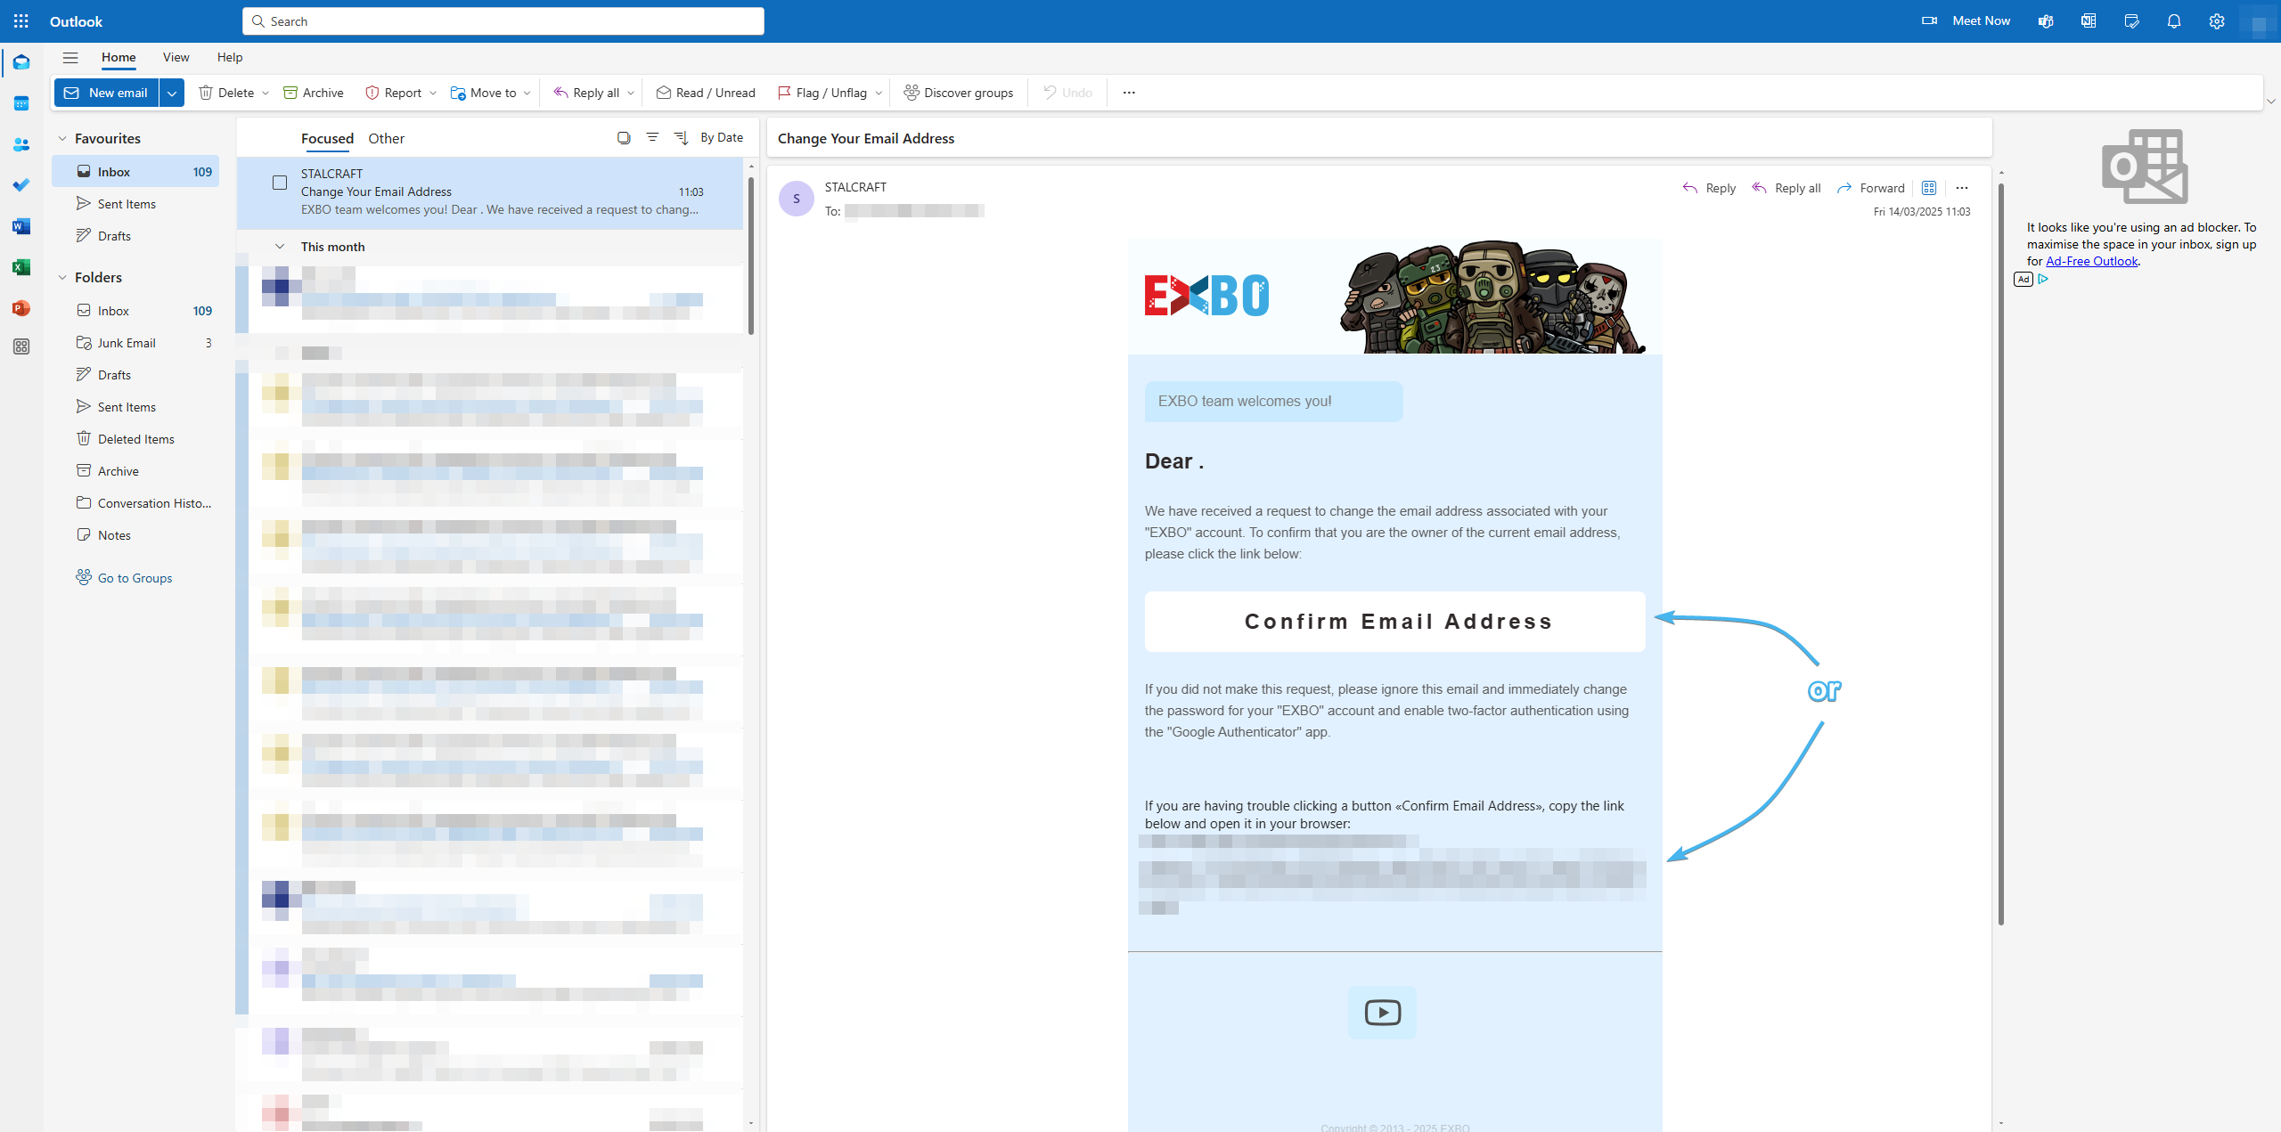Image resolution: width=2281 pixels, height=1132 pixels.
Task: Open the Apps grid icon in reading pane
Action: point(1929,188)
